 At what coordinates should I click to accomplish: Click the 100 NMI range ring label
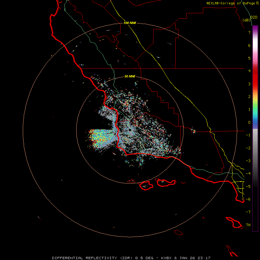coord(130,23)
